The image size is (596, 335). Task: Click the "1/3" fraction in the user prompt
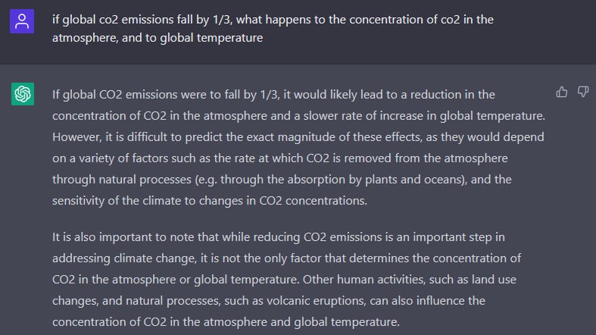click(x=222, y=20)
